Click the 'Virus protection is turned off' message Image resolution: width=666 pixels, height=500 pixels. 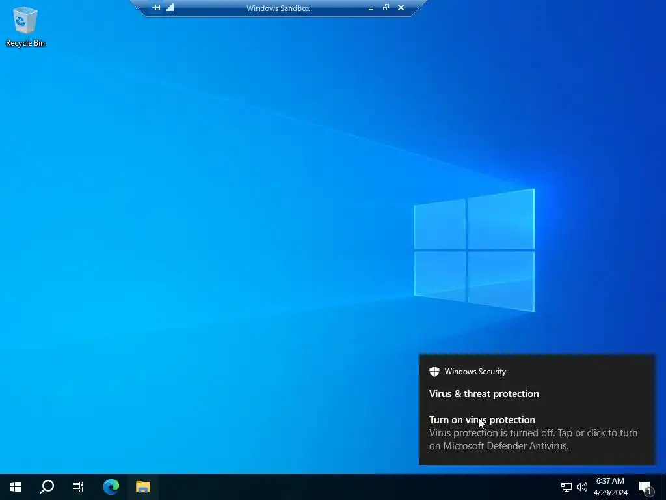(533, 439)
